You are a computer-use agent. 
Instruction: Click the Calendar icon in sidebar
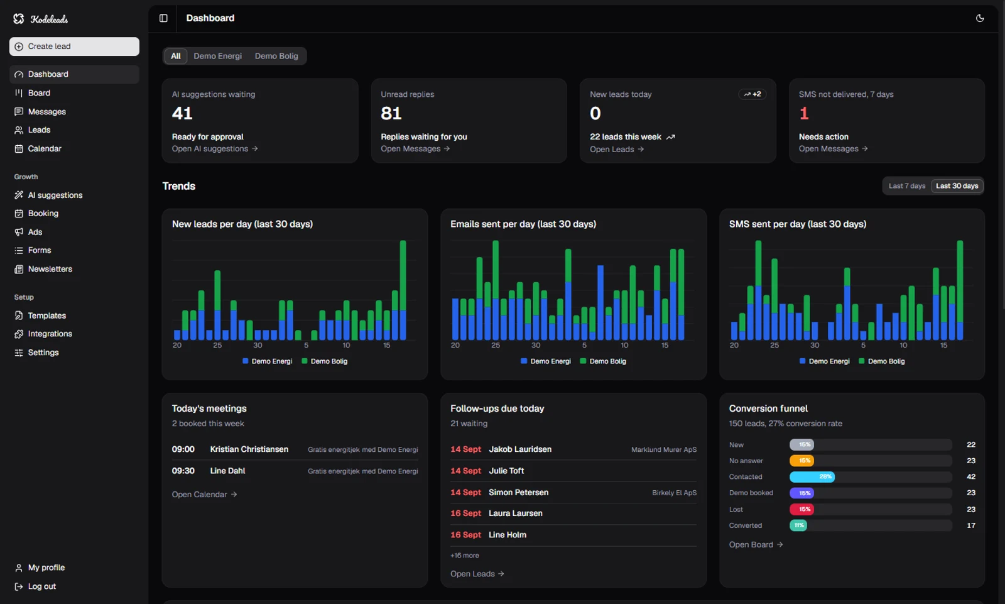point(19,149)
